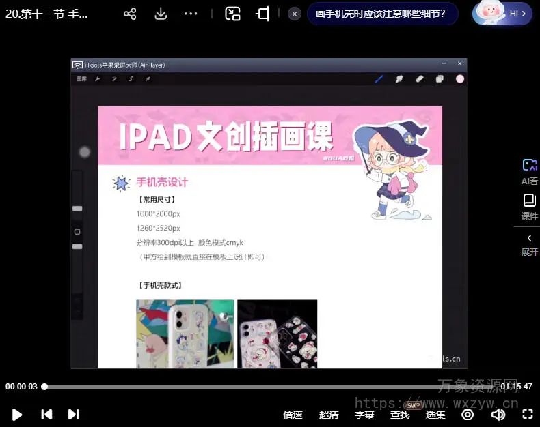
Task: Open the suggested phone case AI question
Action: tap(381, 14)
